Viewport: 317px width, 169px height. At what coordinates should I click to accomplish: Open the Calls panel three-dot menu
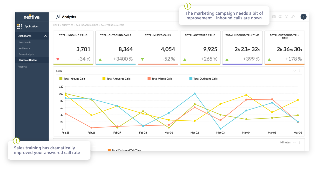tap(300, 71)
